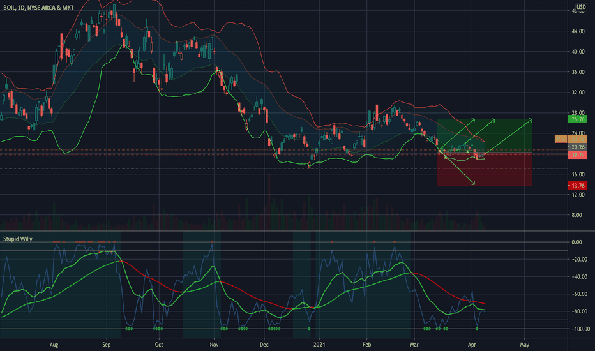Select the orange Pre 20.72 price tag
Image resolution: width=595 pixels, height=351 pixels.
click(571, 139)
